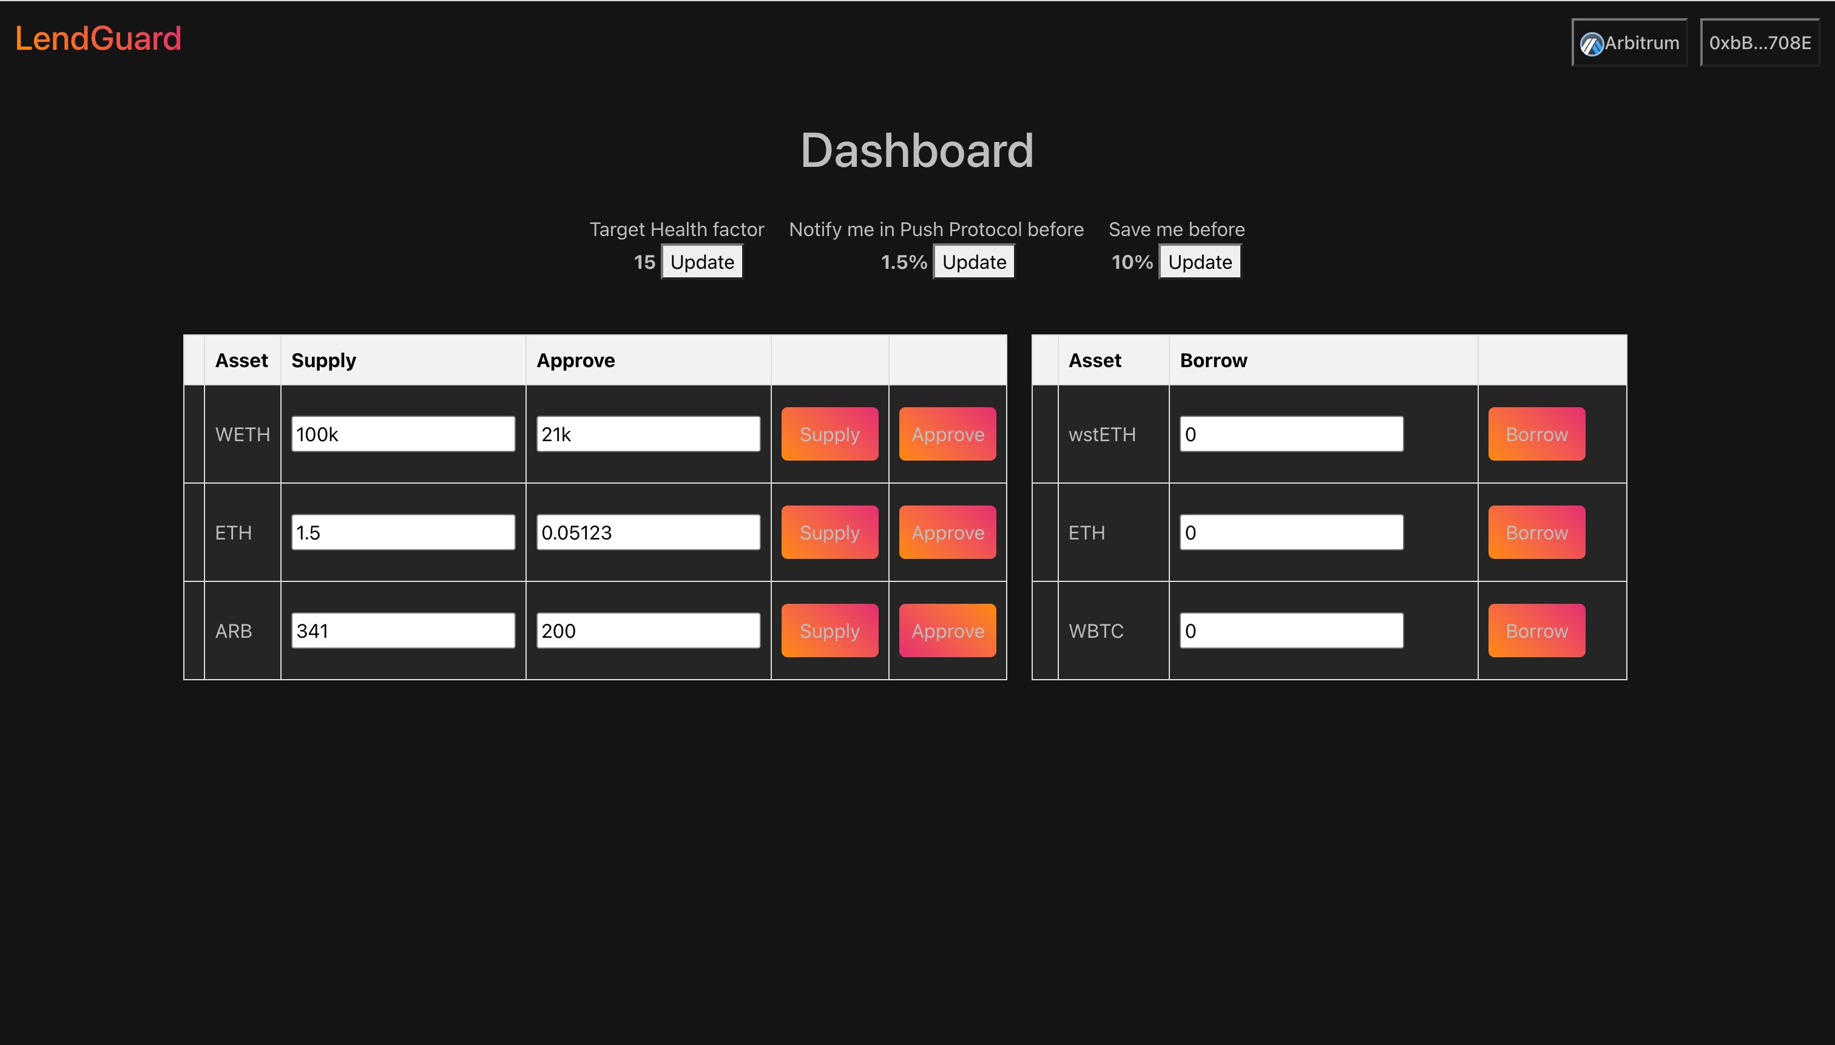Borrow wstETH asset

point(1536,434)
